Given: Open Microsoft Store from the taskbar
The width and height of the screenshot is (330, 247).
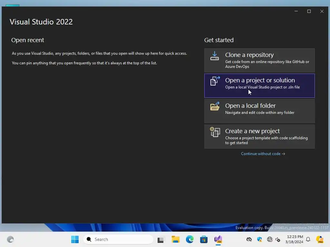Looking at the screenshot, I should pyautogui.click(x=204, y=239).
